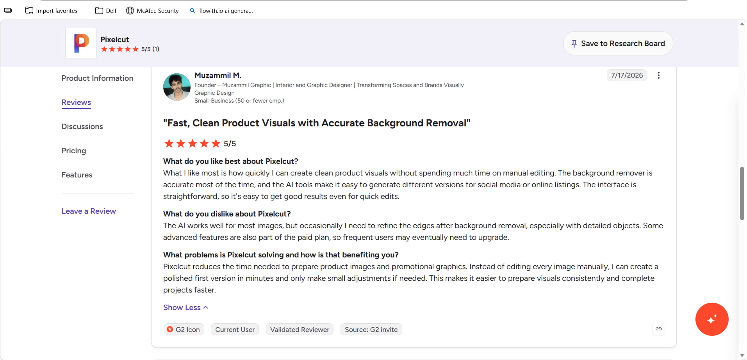
Task: Click the header star rating for Pixelcut
Action: tap(120, 49)
